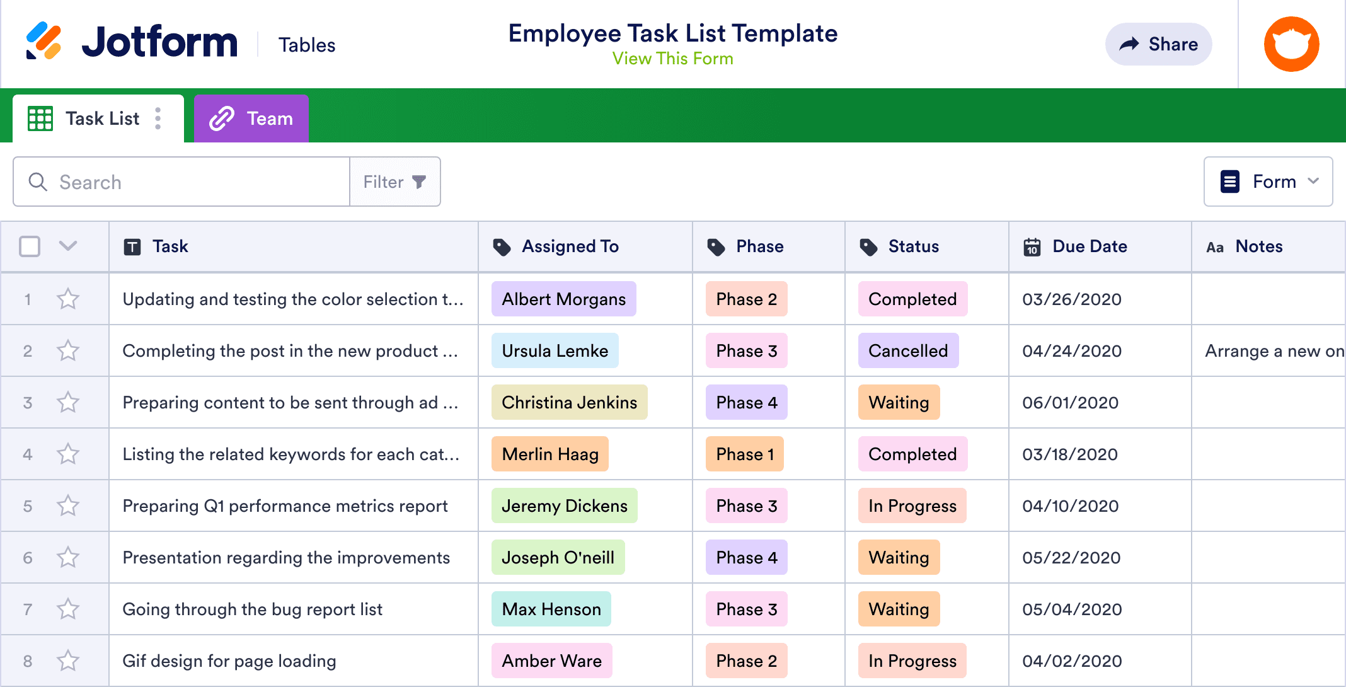
Task: Click the Share button
Action: pos(1158,43)
